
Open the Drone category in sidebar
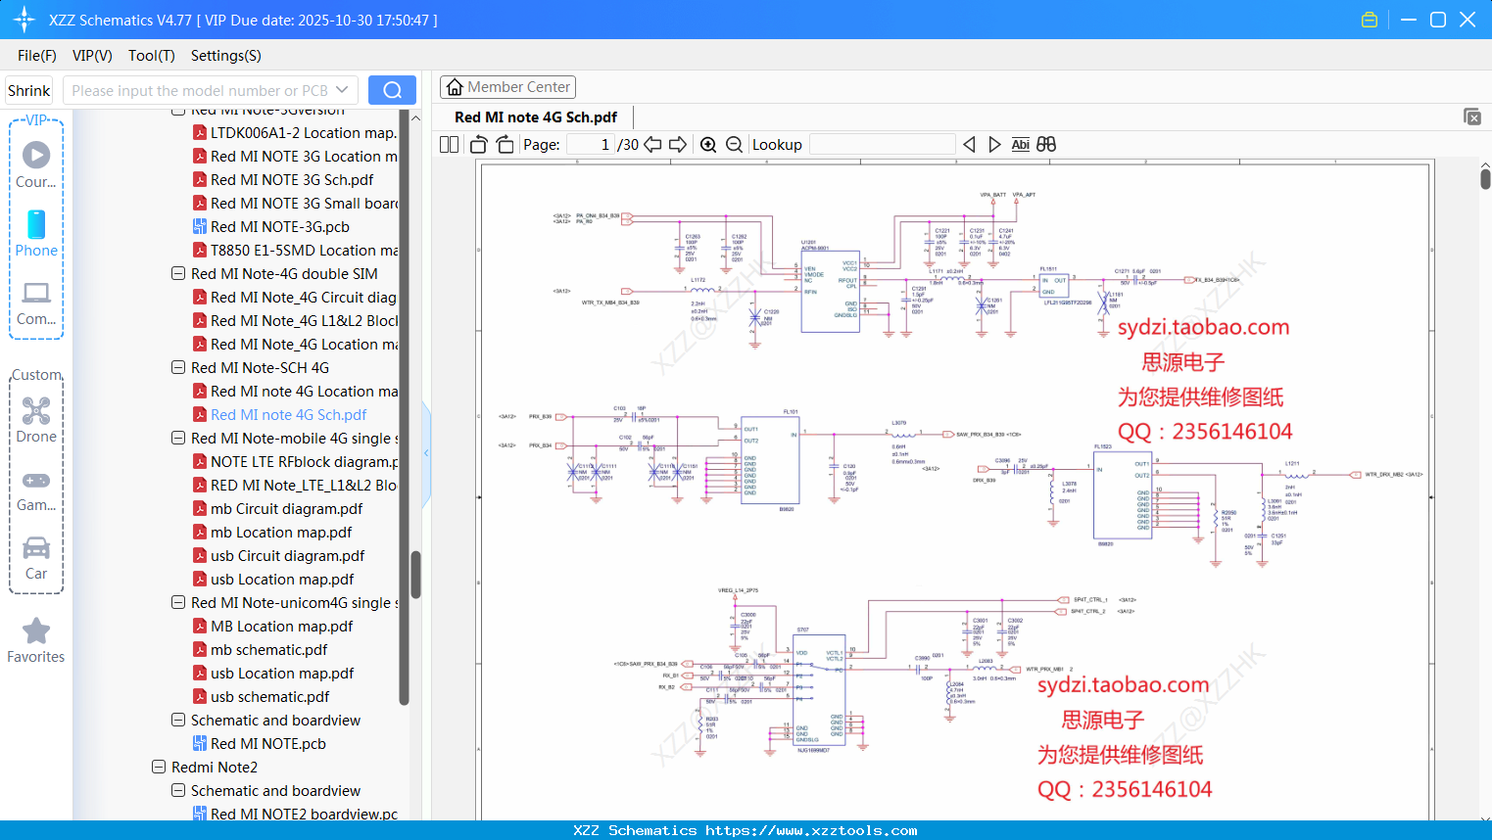[36, 420]
